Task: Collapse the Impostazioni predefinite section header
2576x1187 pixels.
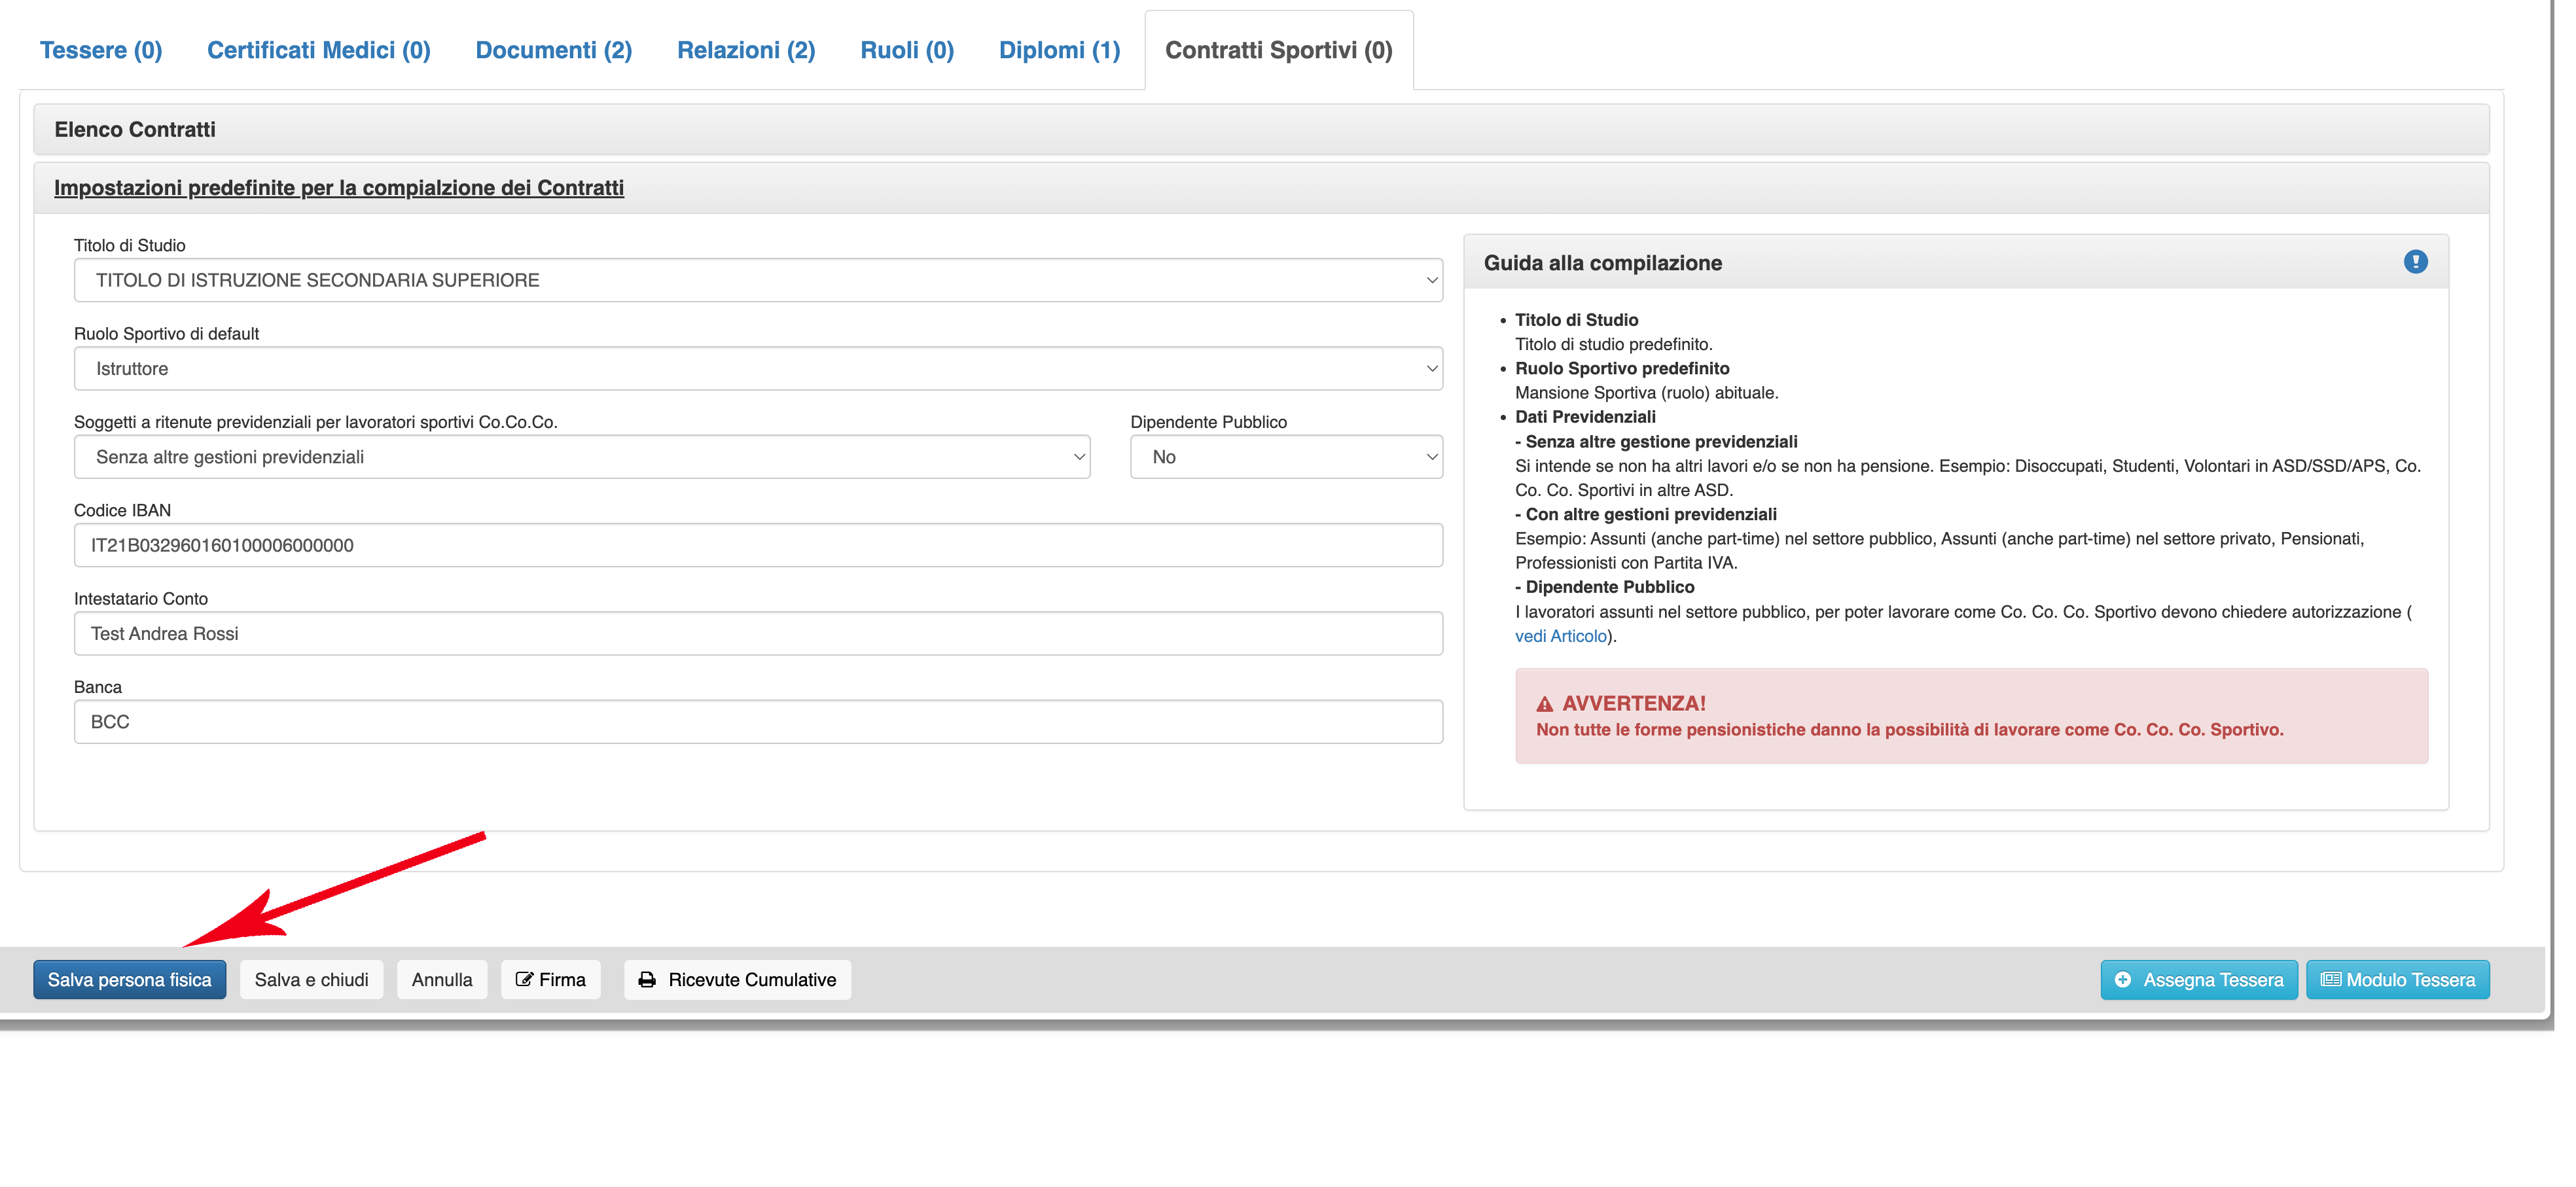Action: tap(338, 188)
